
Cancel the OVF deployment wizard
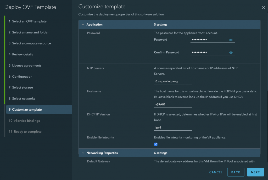click(x=216, y=172)
